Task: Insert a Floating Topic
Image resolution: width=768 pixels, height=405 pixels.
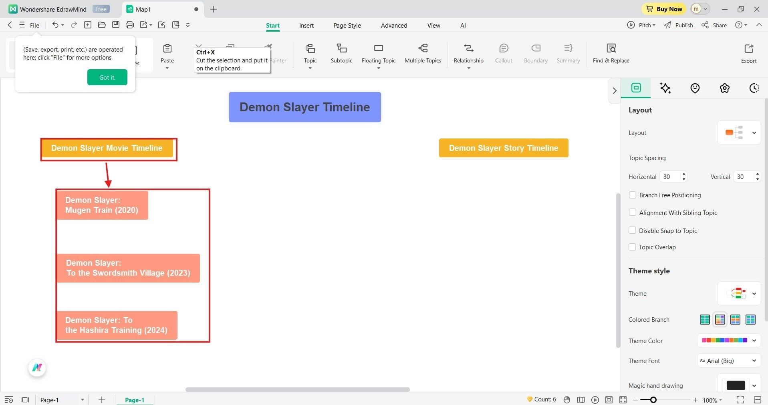Action: coord(379,54)
